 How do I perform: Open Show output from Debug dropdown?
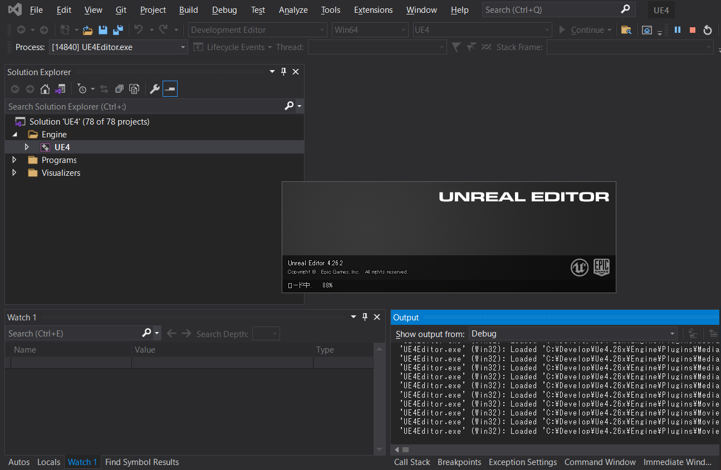[573, 334]
